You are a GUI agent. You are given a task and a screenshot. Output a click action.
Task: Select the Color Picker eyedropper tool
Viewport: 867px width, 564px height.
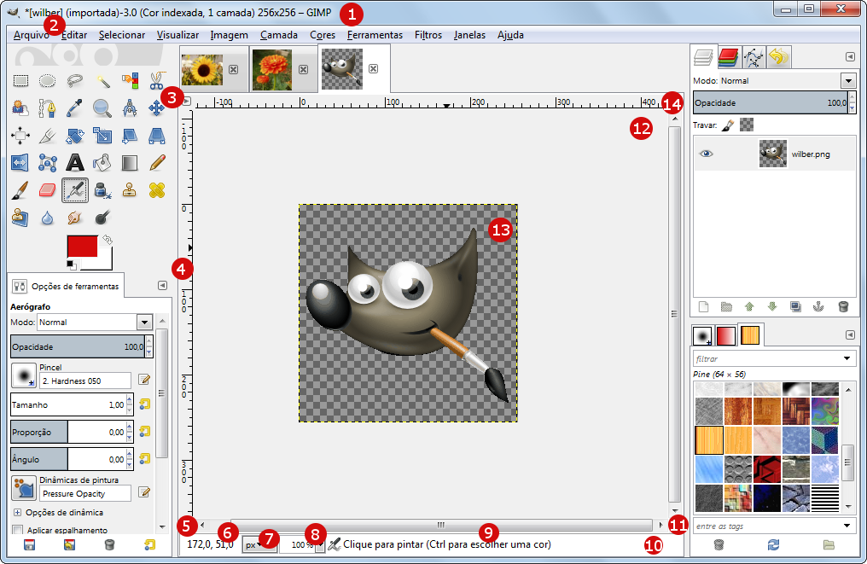(75, 108)
